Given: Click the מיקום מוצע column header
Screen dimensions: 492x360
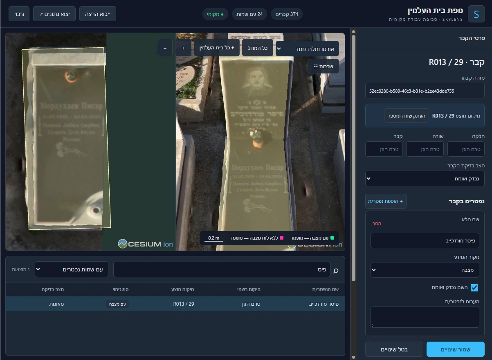Looking at the screenshot, I should (x=183, y=289).
